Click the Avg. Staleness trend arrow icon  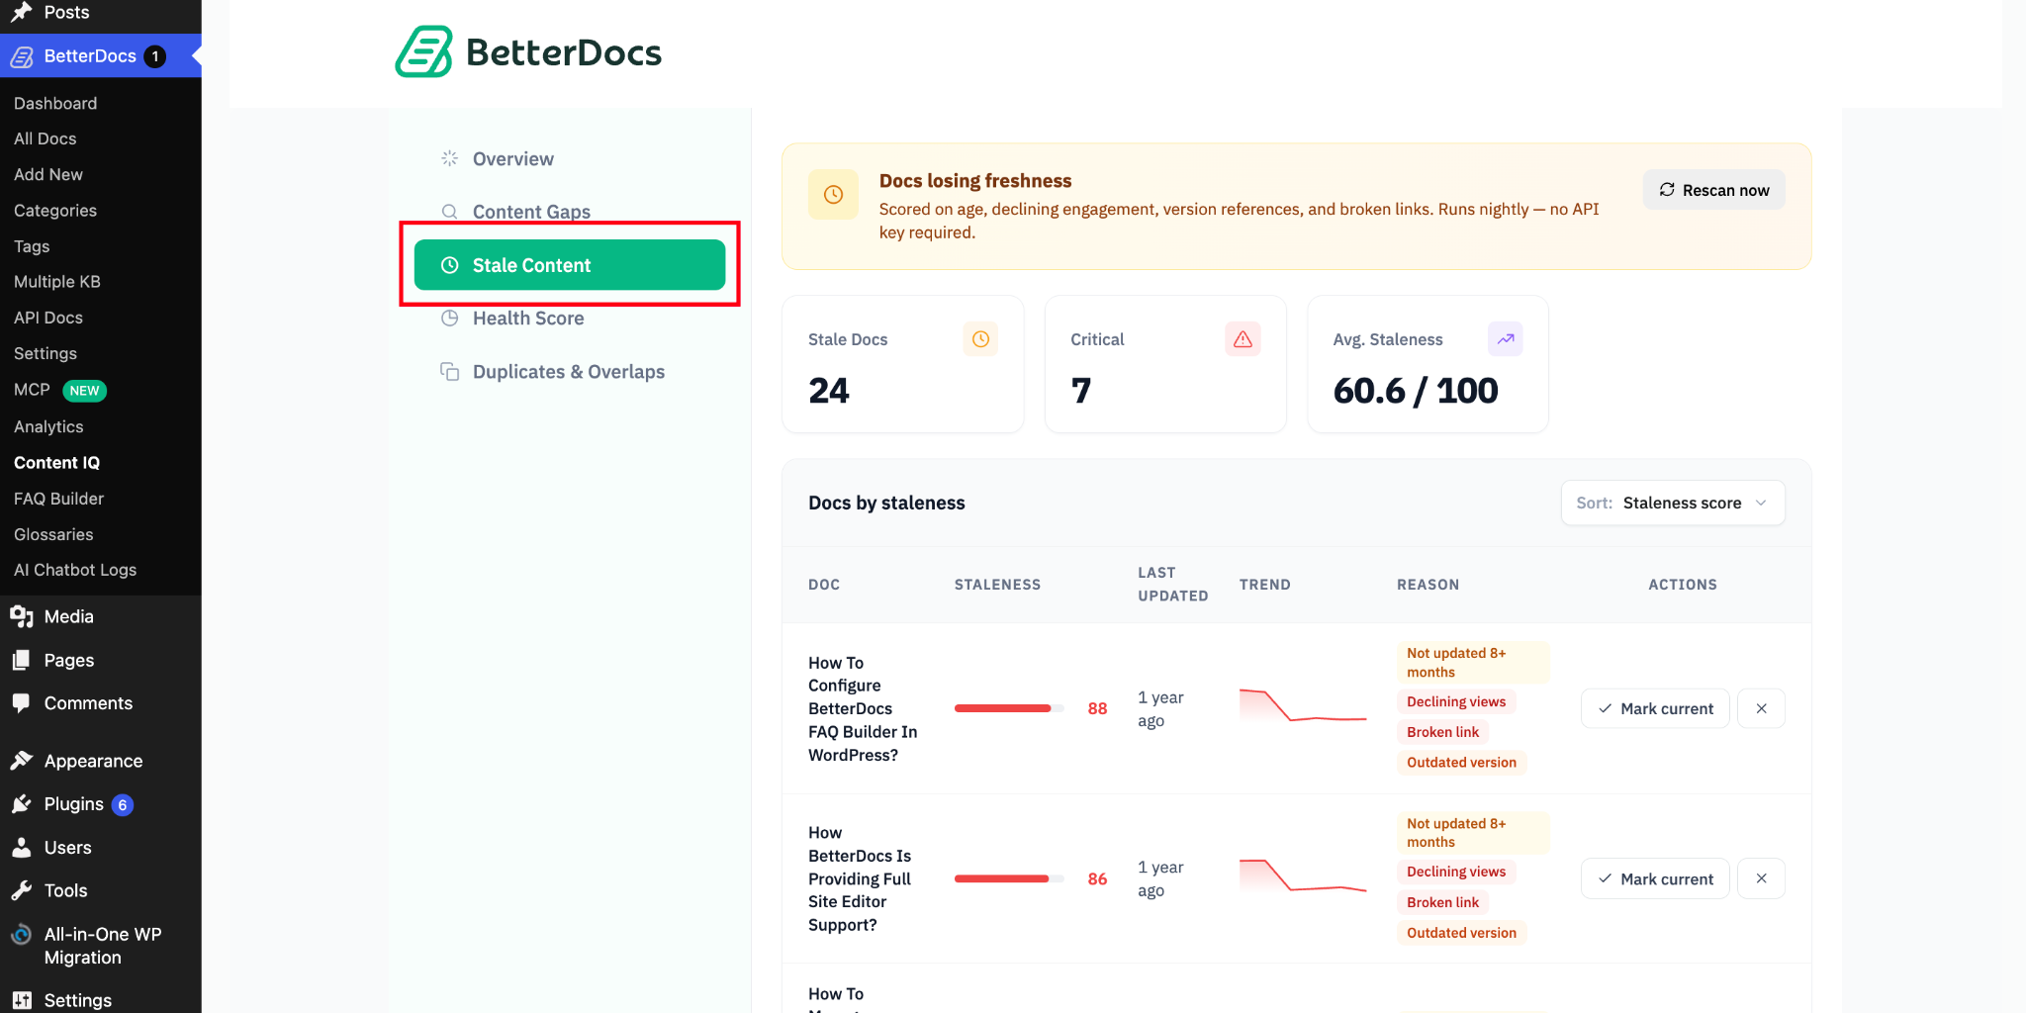(1505, 339)
